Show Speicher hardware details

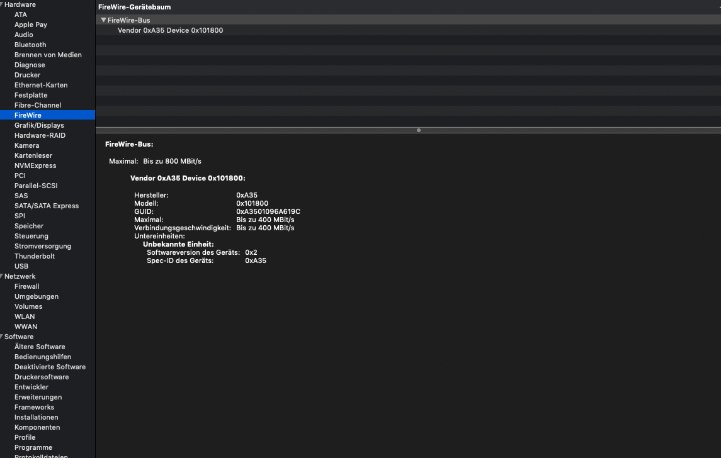point(29,226)
